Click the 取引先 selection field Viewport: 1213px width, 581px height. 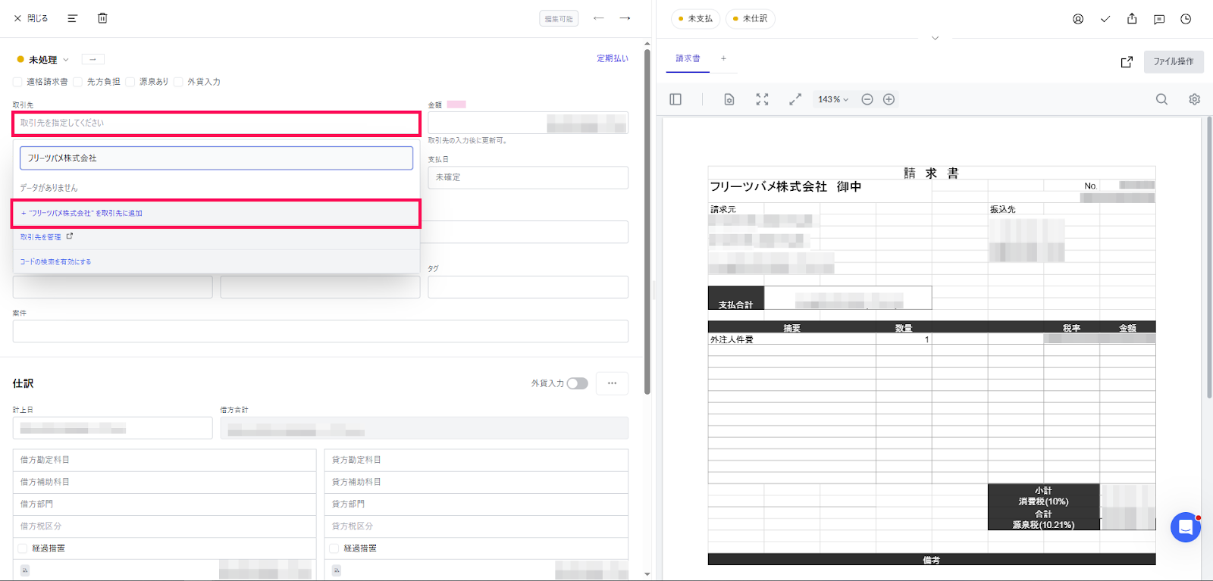pos(216,123)
